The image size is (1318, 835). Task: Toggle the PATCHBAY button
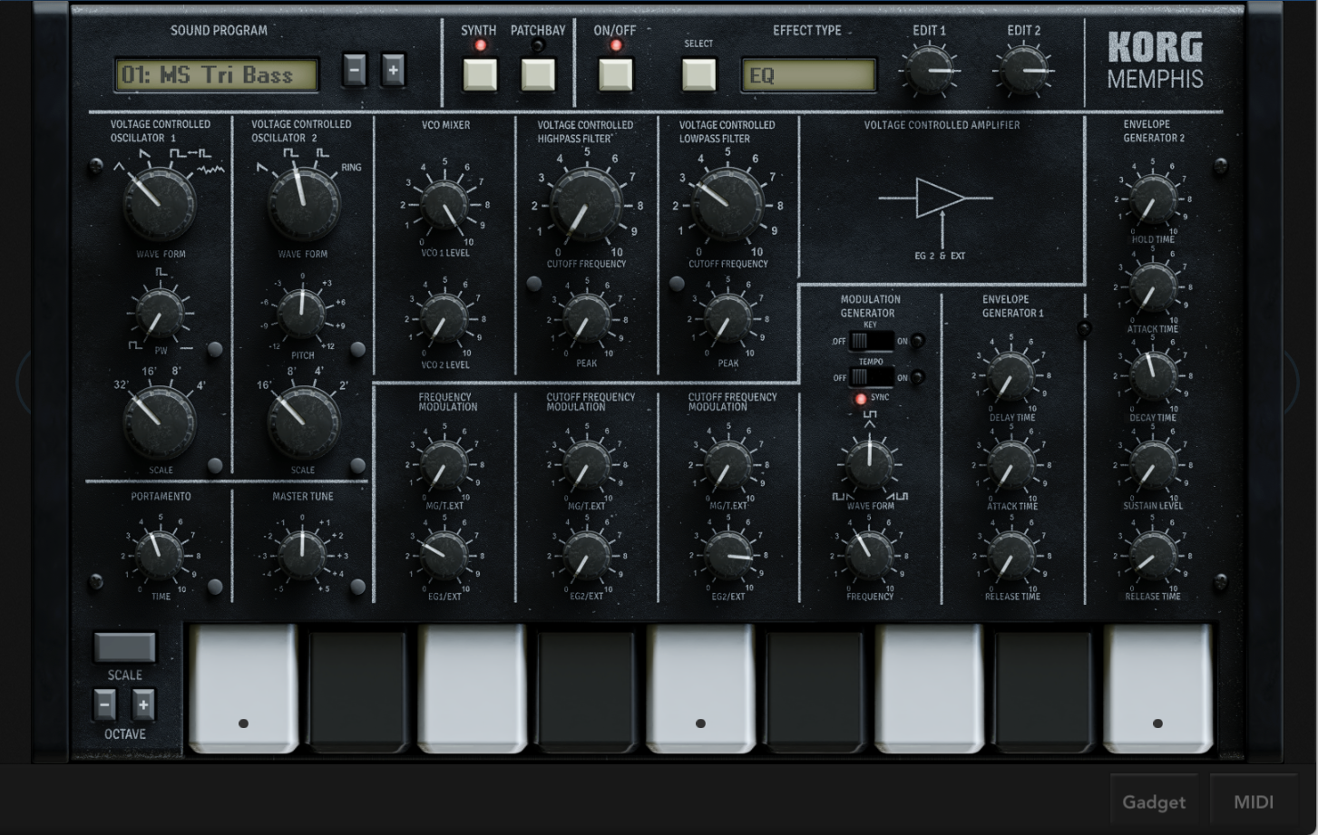pos(538,74)
